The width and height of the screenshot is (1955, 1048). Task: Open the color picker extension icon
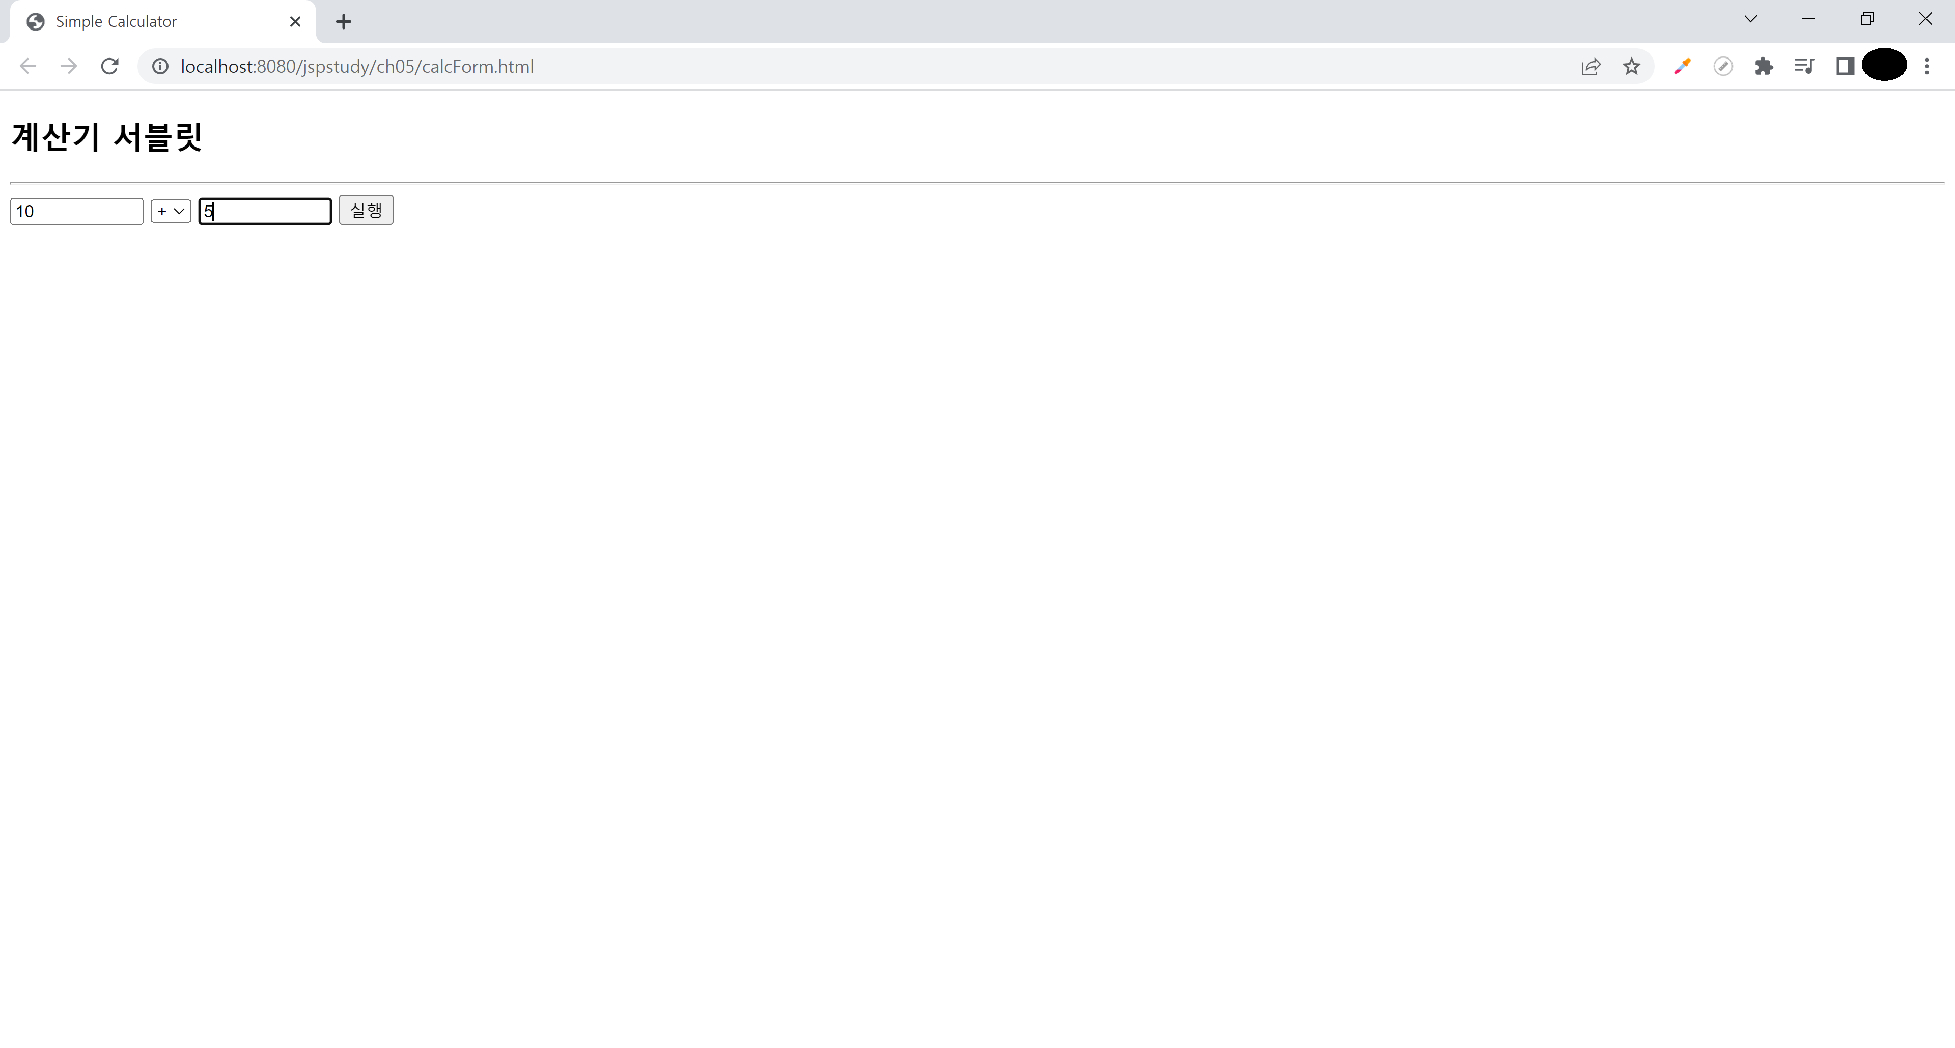click(x=1683, y=67)
